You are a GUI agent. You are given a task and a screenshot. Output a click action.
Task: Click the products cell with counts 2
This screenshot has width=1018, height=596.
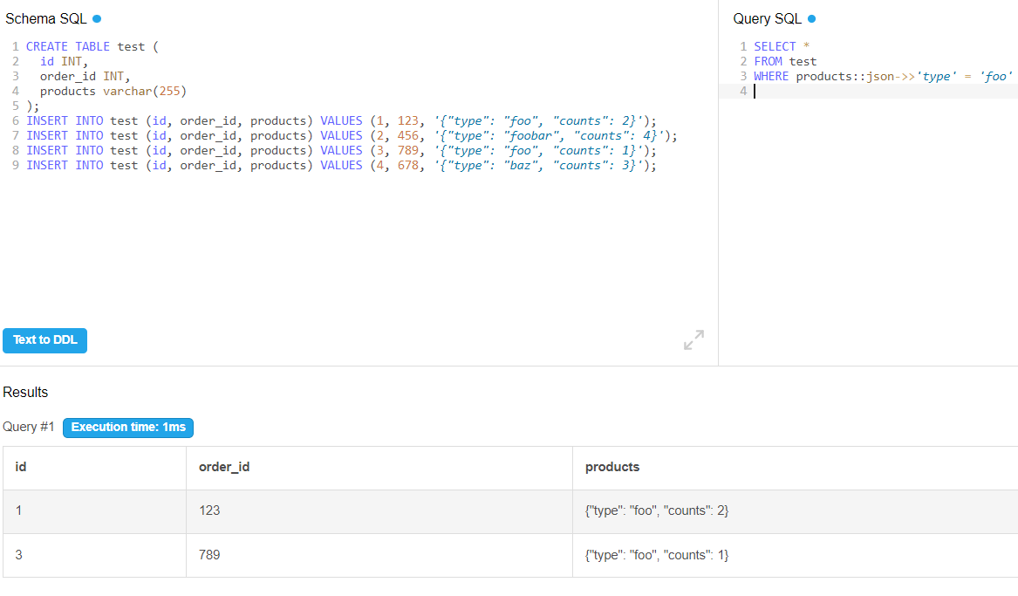(x=796, y=511)
